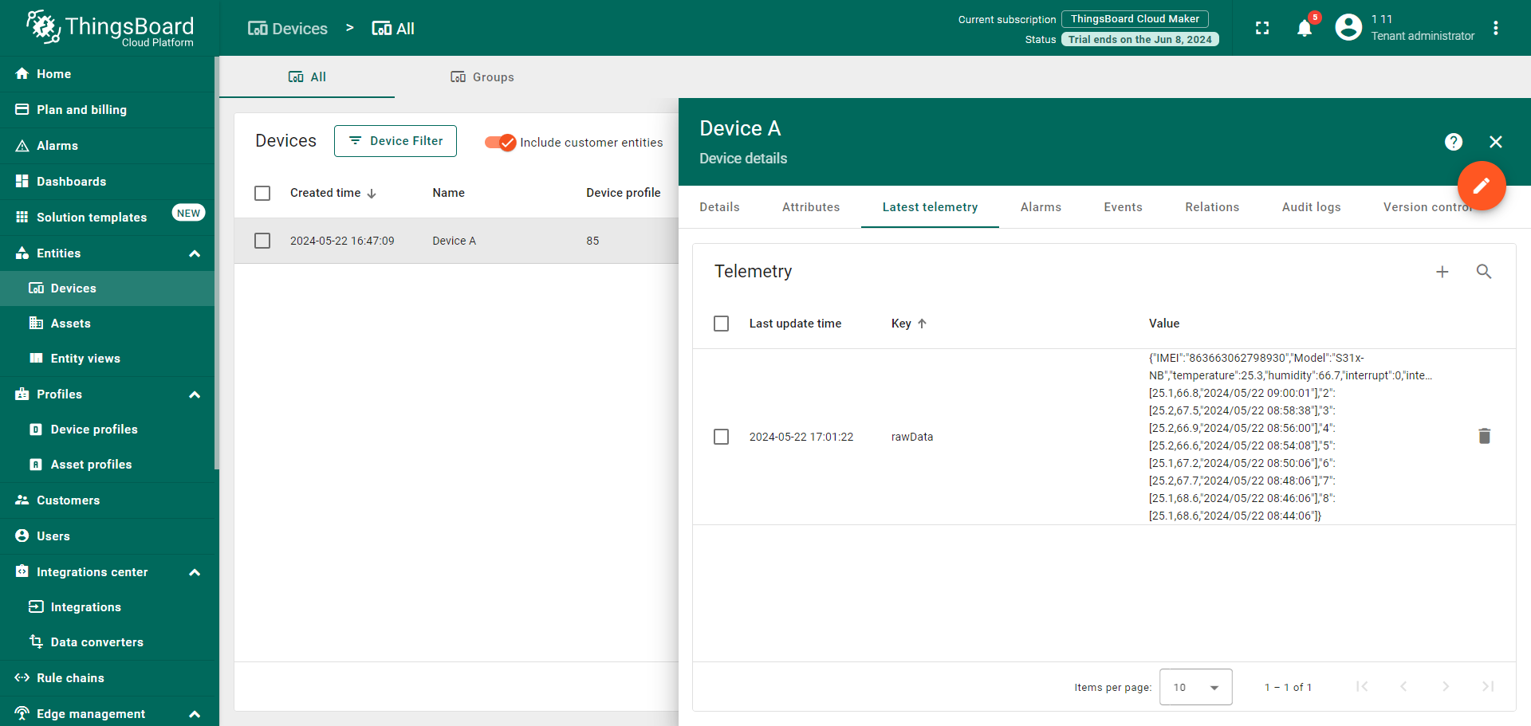Go to Alarms in sidebar
1531x726 pixels.
(108, 146)
